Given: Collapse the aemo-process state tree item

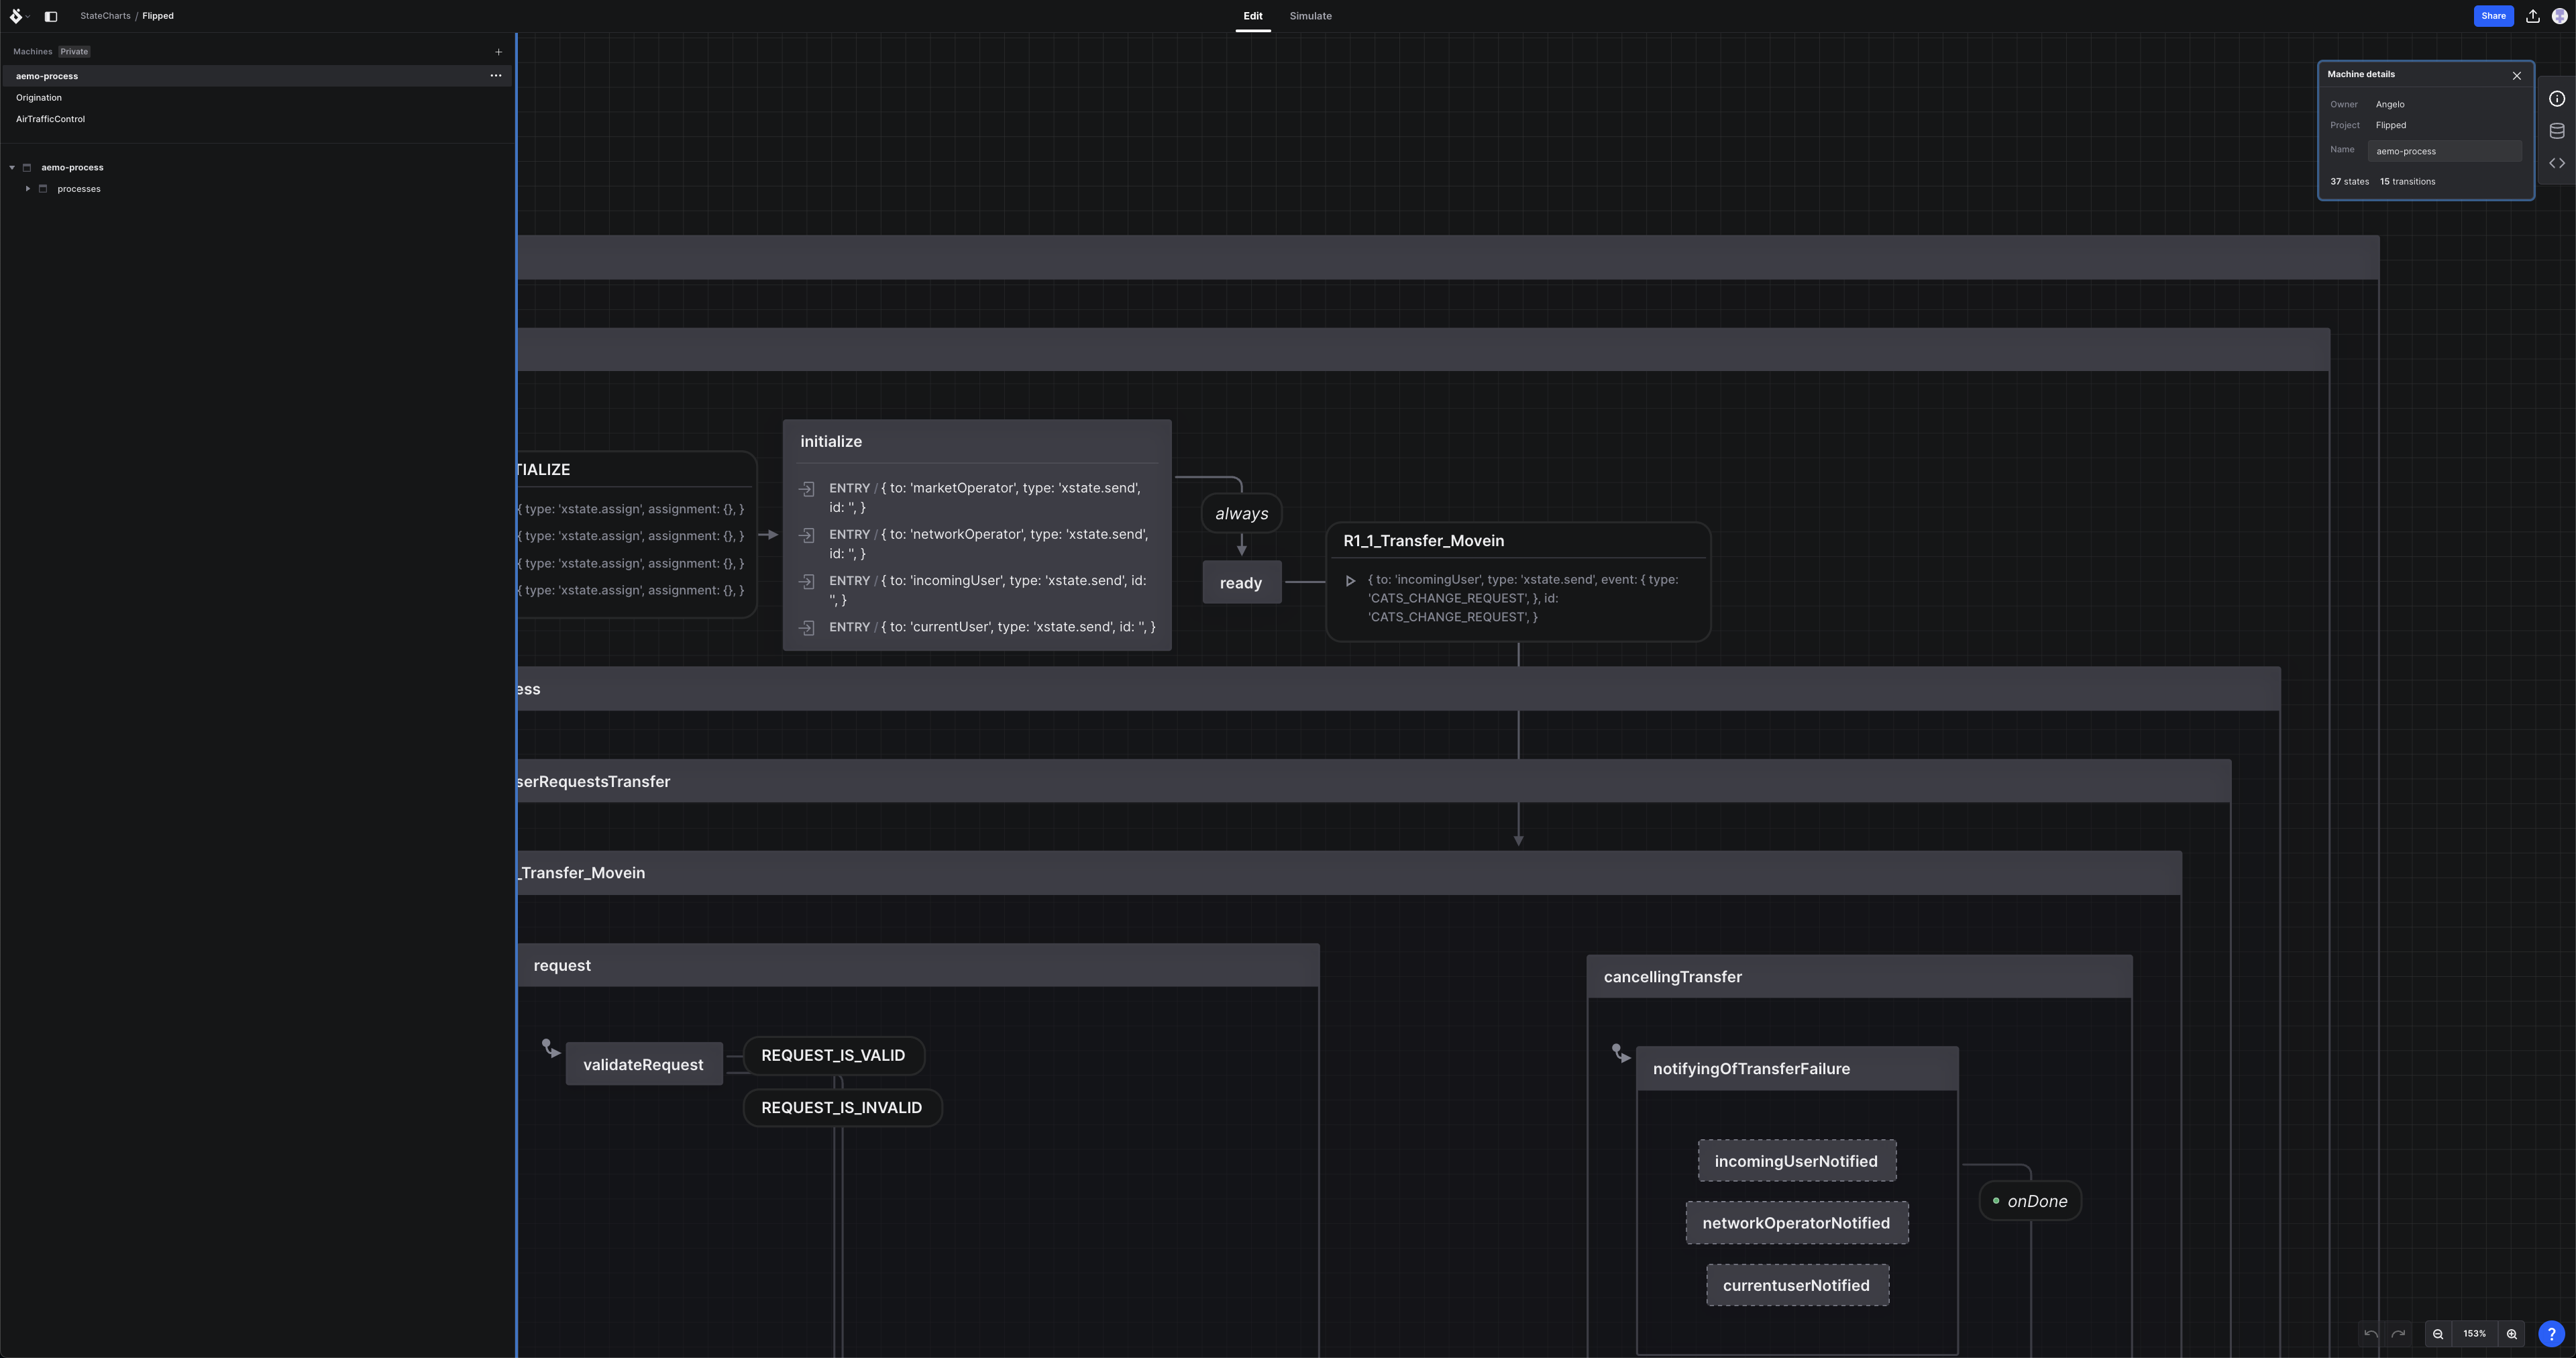Looking at the screenshot, I should (11, 167).
